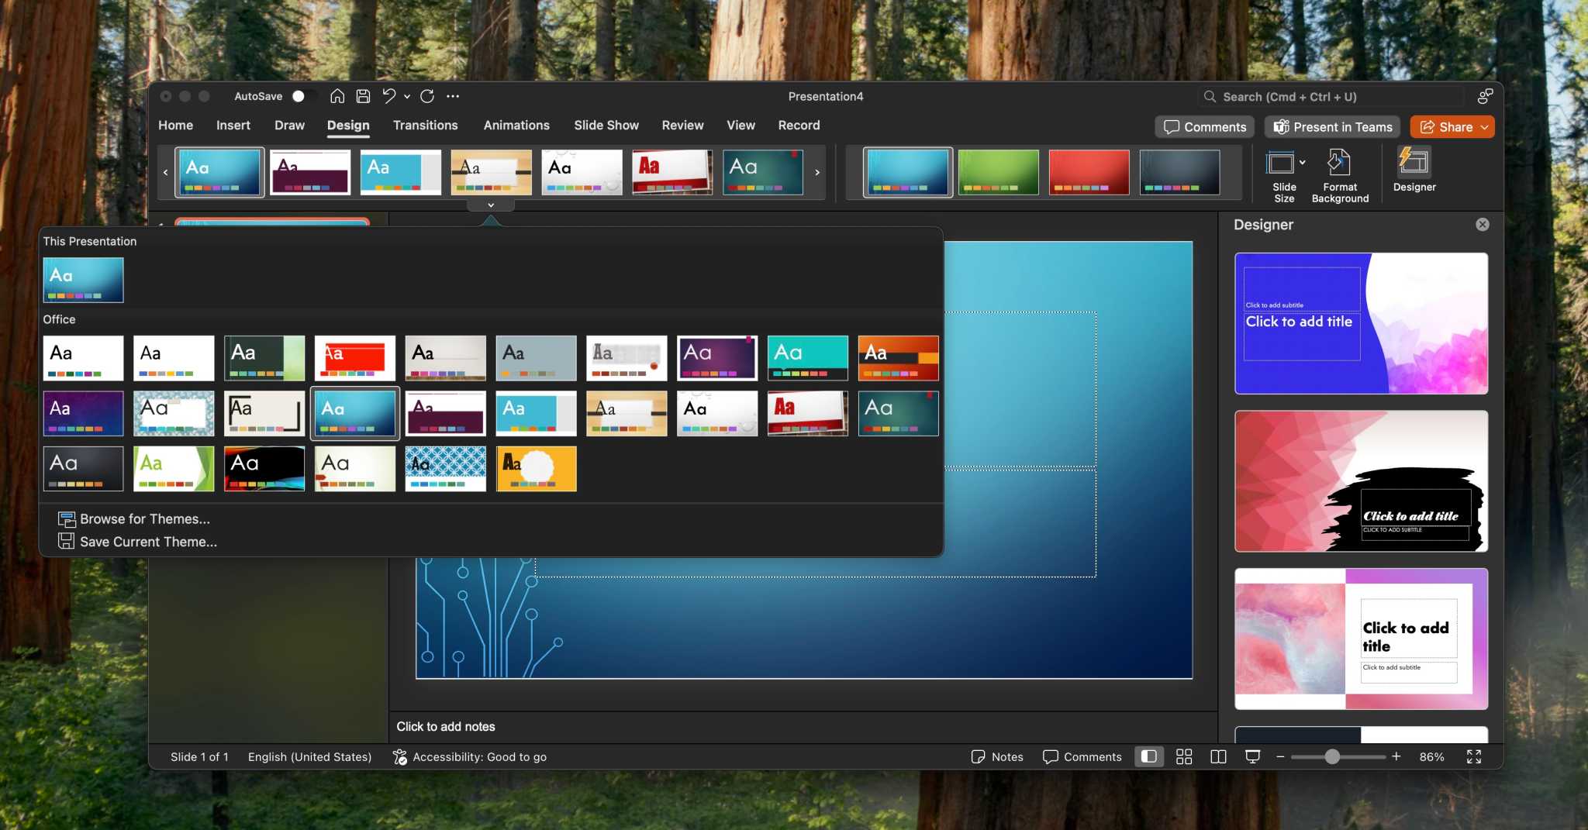Toggle the Notes pane
This screenshot has width=1588, height=830.
pos(996,756)
